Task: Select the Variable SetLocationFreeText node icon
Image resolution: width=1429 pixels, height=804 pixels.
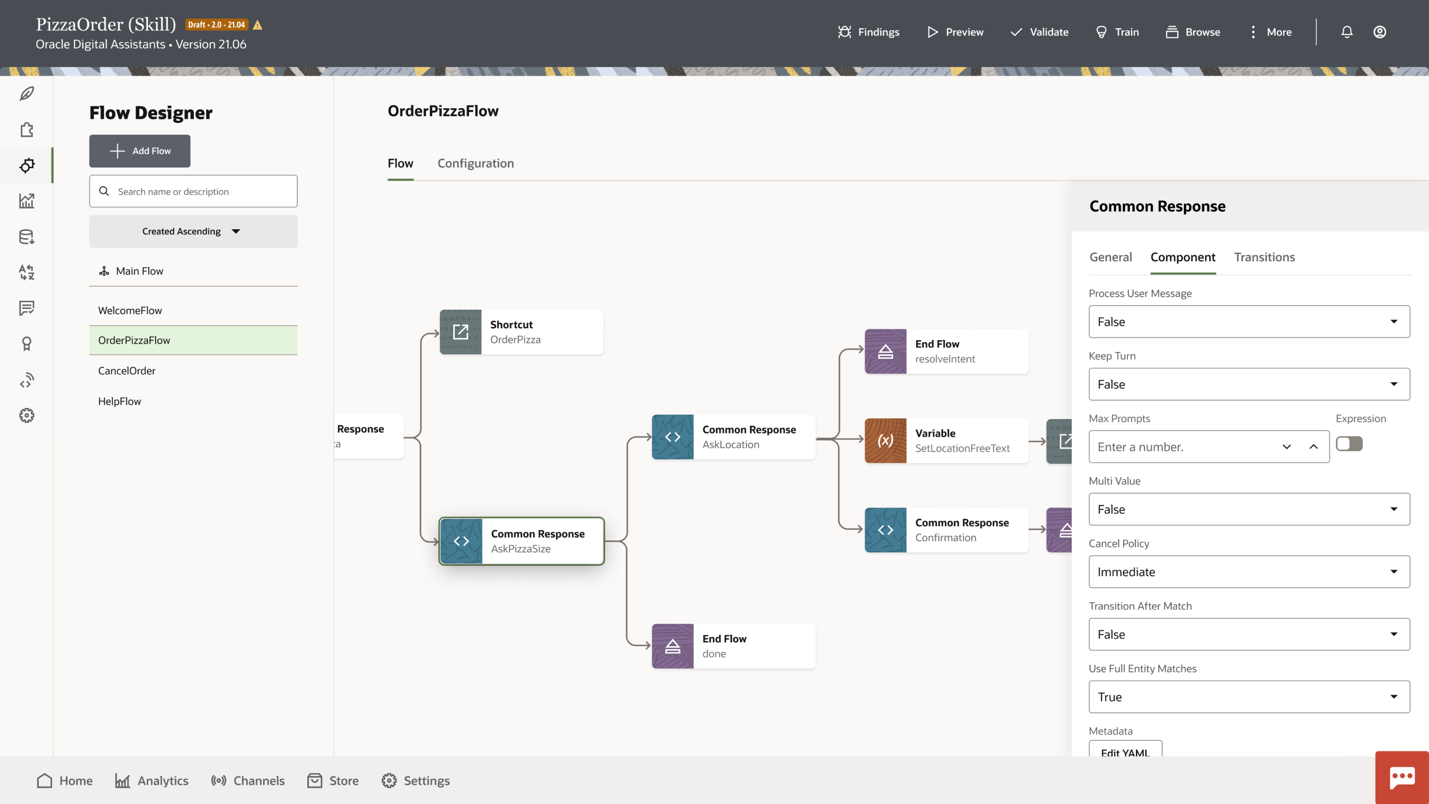Action: tap(885, 440)
